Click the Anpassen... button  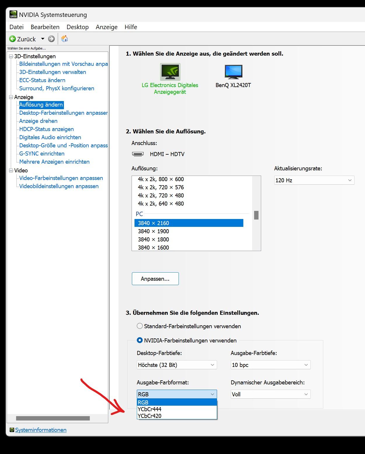click(155, 279)
